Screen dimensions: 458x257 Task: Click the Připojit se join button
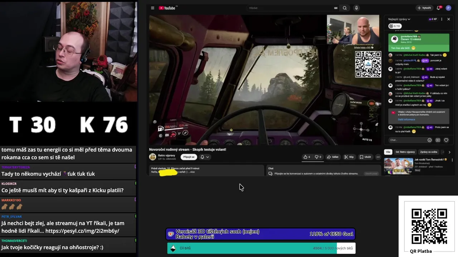(x=189, y=157)
